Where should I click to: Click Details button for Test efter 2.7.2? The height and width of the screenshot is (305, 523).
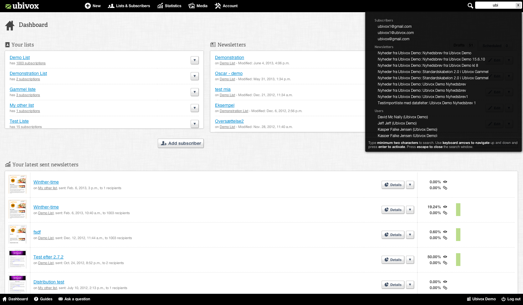[393, 260]
